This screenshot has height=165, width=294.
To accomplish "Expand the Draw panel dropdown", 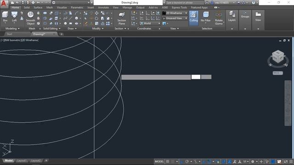I will click(72, 28).
